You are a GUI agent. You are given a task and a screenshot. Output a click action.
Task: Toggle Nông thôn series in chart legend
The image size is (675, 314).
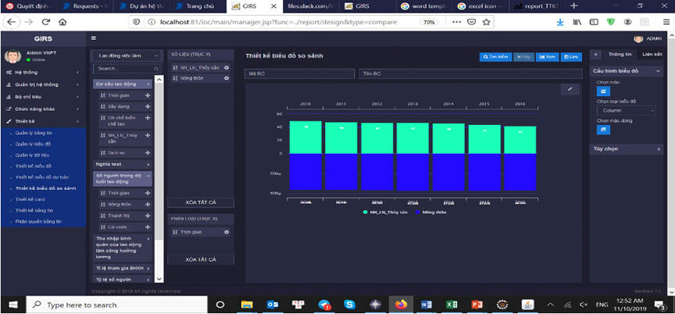[x=431, y=212]
